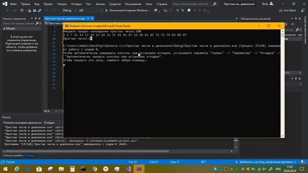Select the Простые числа в диапазоне.cpp tab

click(64, 18)
